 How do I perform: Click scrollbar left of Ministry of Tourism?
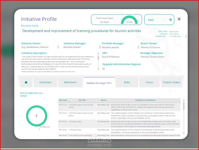coord(138,47)
